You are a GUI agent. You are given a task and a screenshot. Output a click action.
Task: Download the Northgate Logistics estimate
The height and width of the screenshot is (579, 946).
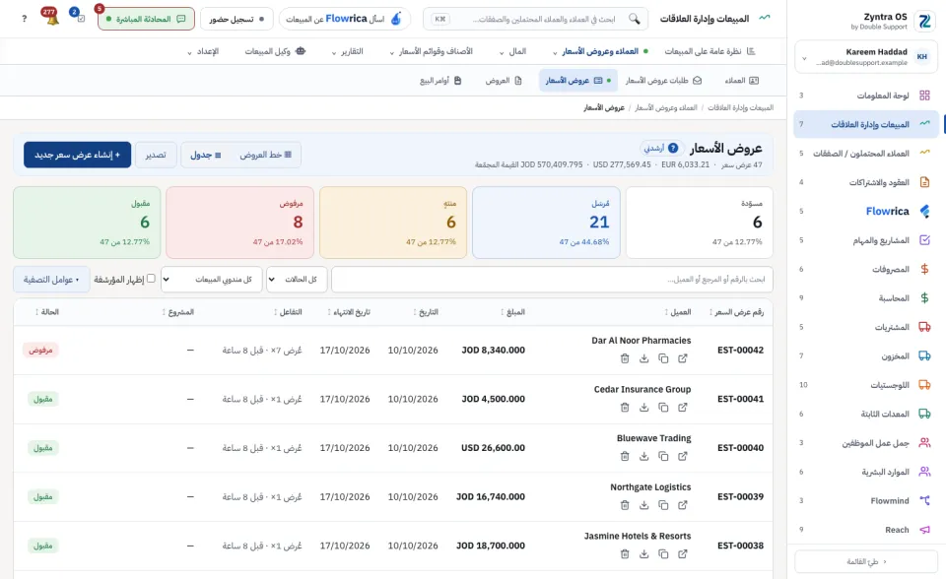click(x=643, y=505)
